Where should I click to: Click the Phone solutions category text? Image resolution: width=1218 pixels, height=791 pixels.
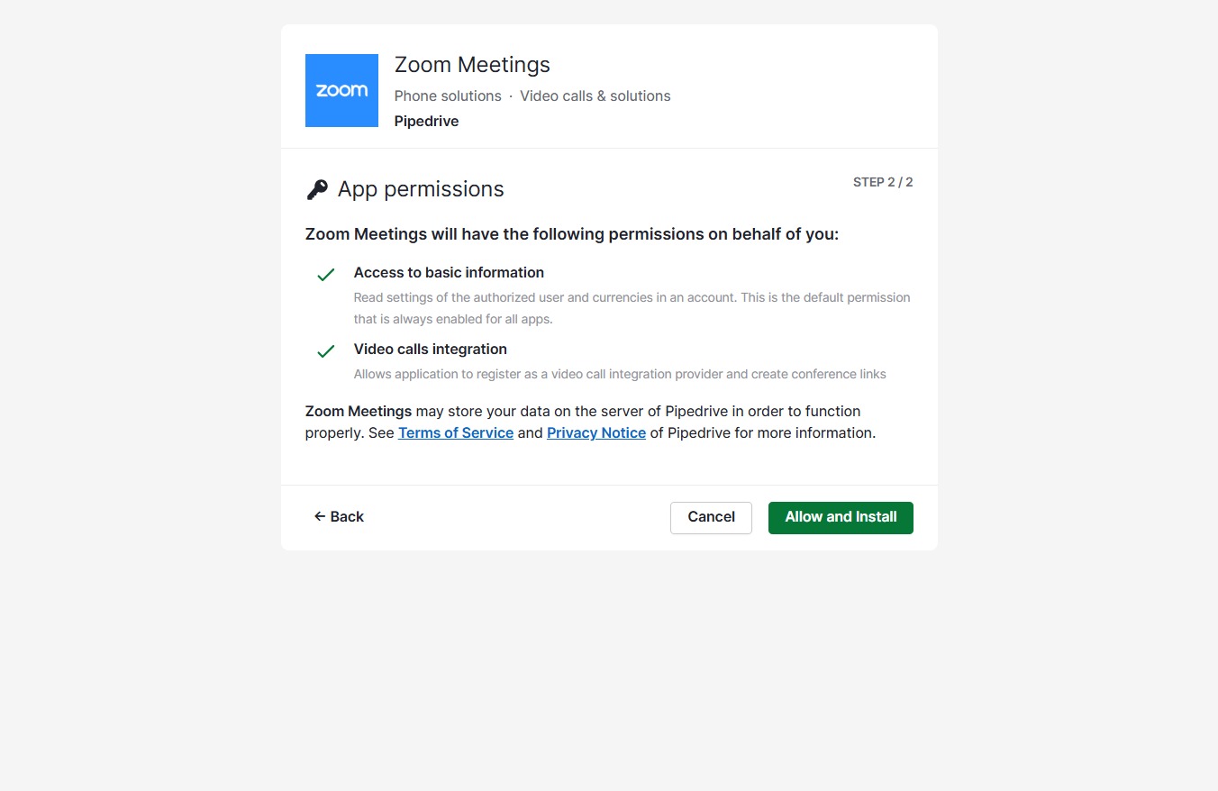coord(448,95)
